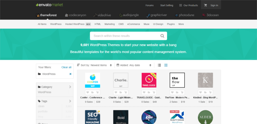Go to the codecanyon marketplace
Viewport: 257px width, 124px height.
[x=75, y=15]
